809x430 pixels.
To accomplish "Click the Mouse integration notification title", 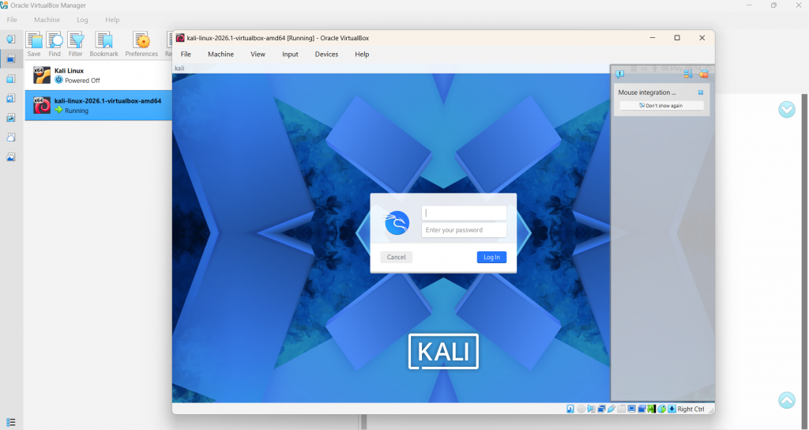I will (647, 92).
